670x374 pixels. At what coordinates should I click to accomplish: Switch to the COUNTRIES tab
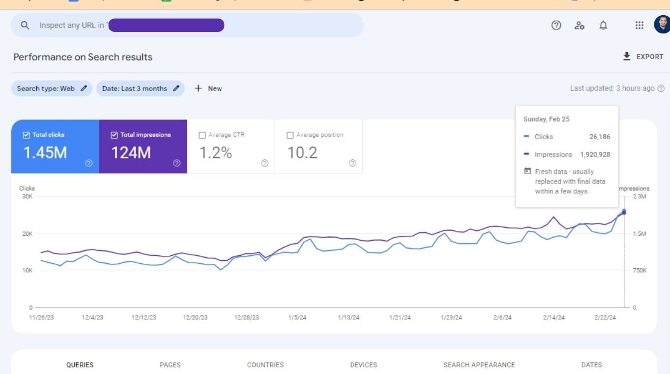point(265,365)
